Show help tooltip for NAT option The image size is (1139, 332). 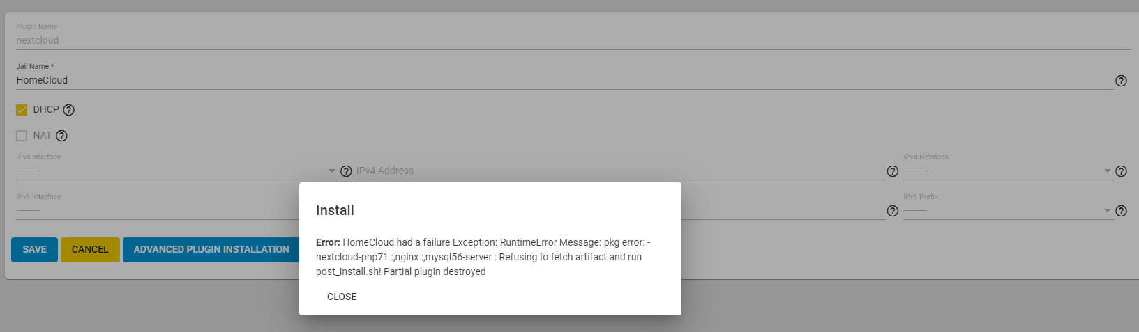click(x=61, y=136)
